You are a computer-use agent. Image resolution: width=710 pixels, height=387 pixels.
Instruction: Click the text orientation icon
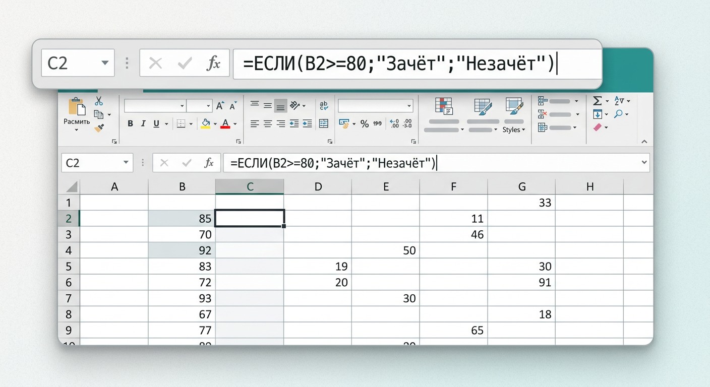(x=294, y=105)
